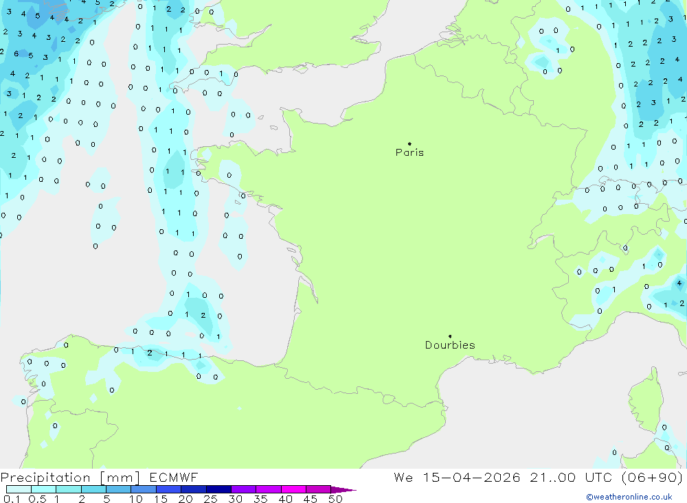This screenshot has height=503, width=687.
Task: Click the Paris city label
Action: [409, 152]
